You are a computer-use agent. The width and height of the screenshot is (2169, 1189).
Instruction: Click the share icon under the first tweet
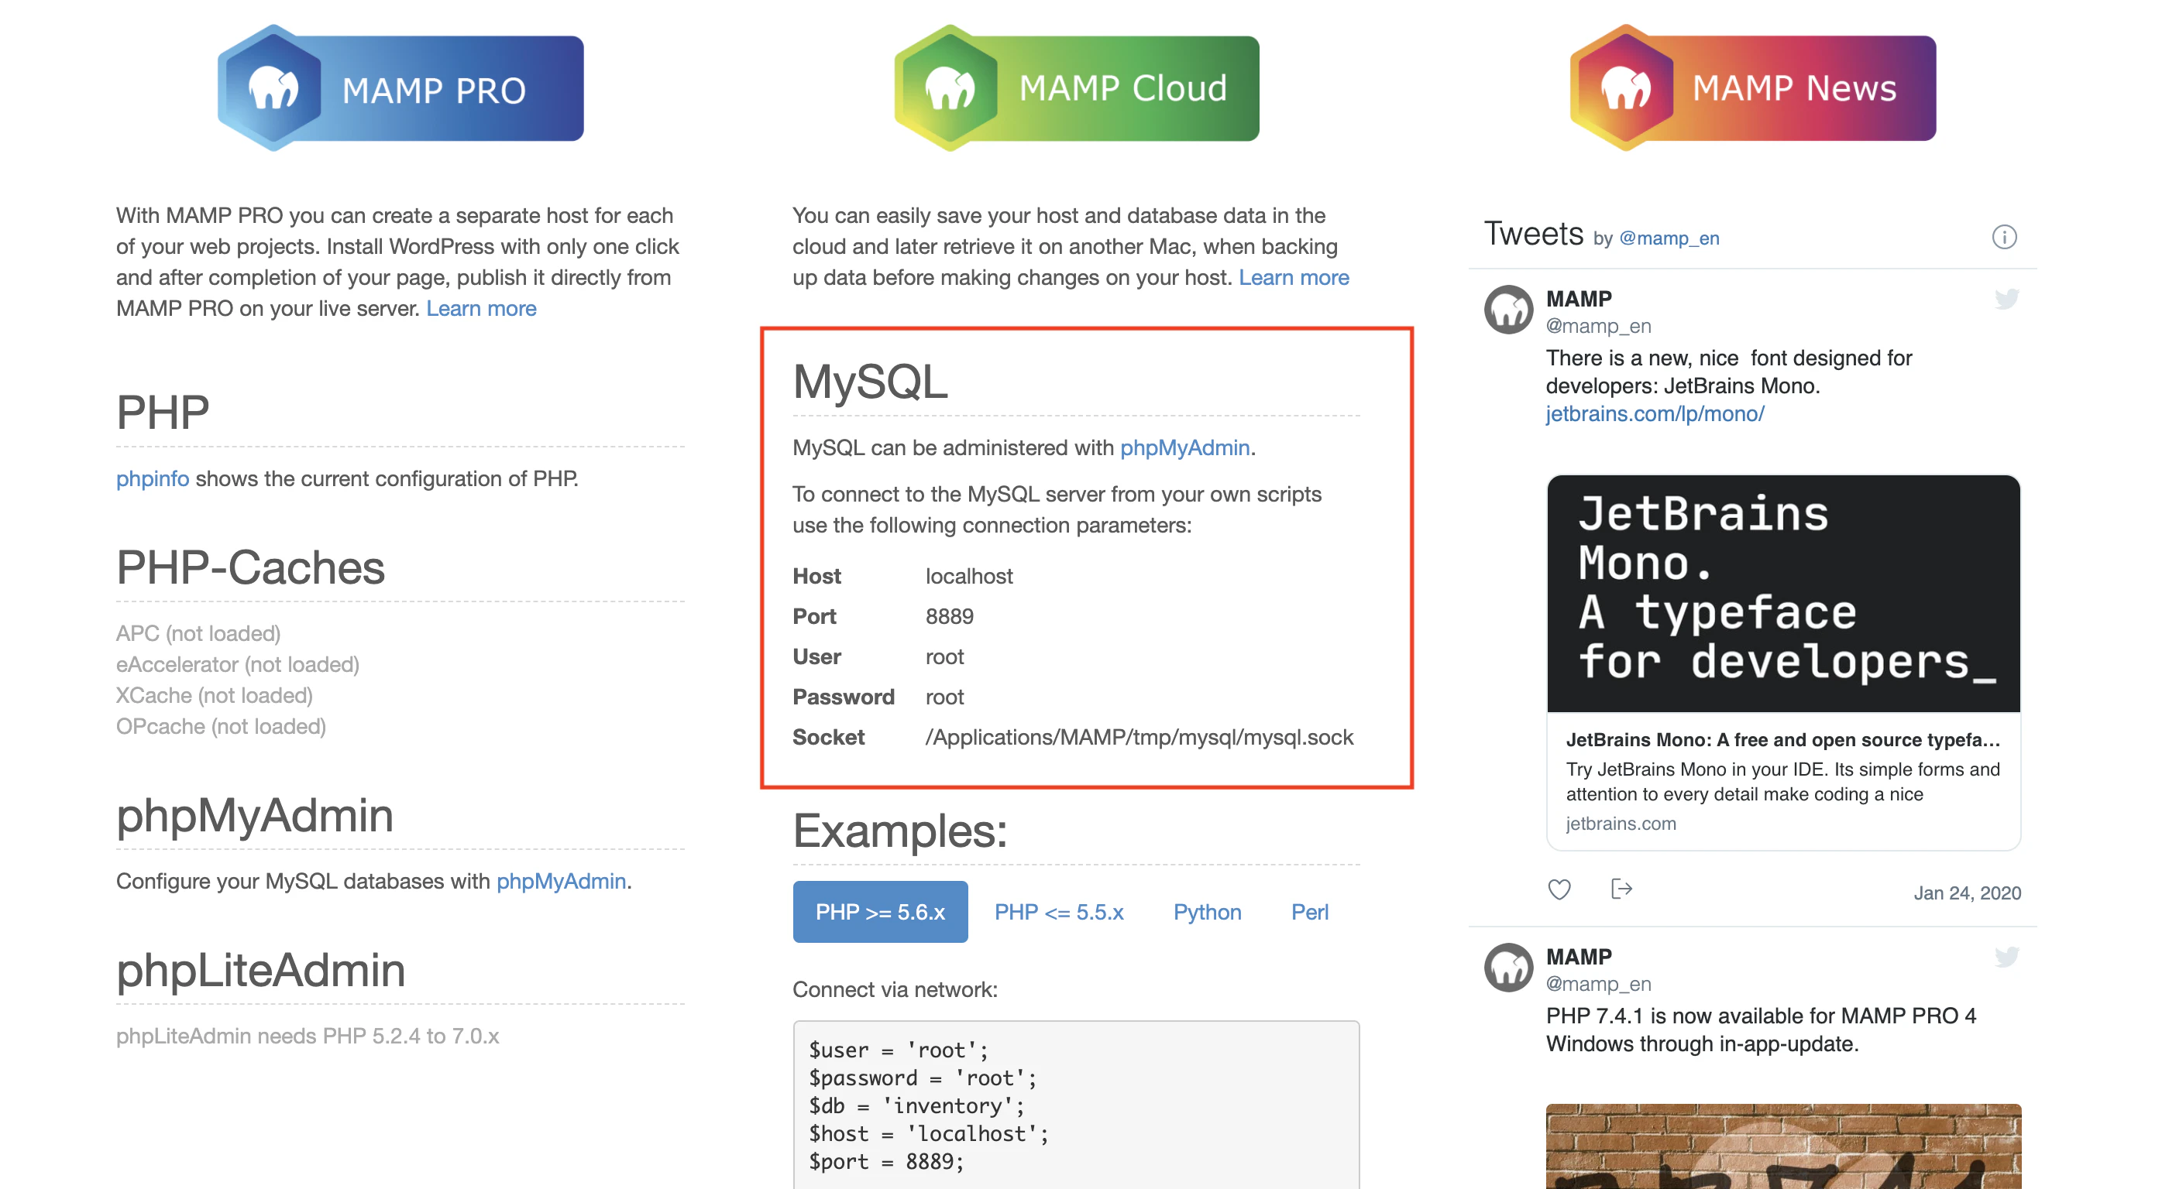point(1621,889)
